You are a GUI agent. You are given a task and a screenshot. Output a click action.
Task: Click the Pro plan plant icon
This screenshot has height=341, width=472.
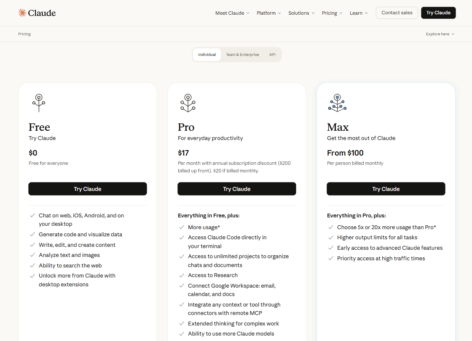[188, 103]
